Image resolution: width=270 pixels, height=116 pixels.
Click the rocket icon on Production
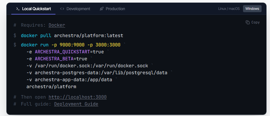[x=102, y=9]
